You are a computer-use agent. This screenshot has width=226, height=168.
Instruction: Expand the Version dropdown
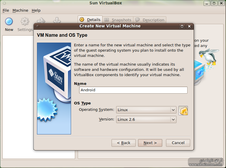pos(146,120)
